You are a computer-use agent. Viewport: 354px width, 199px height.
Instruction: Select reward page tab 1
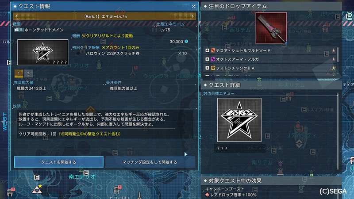[19, 73]
